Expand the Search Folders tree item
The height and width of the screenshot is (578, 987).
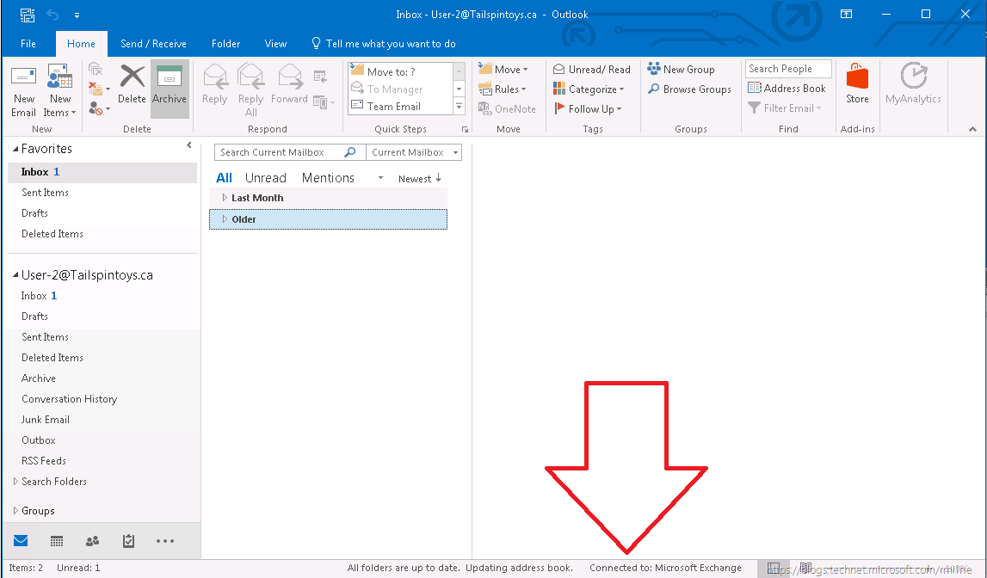[16, 482]
